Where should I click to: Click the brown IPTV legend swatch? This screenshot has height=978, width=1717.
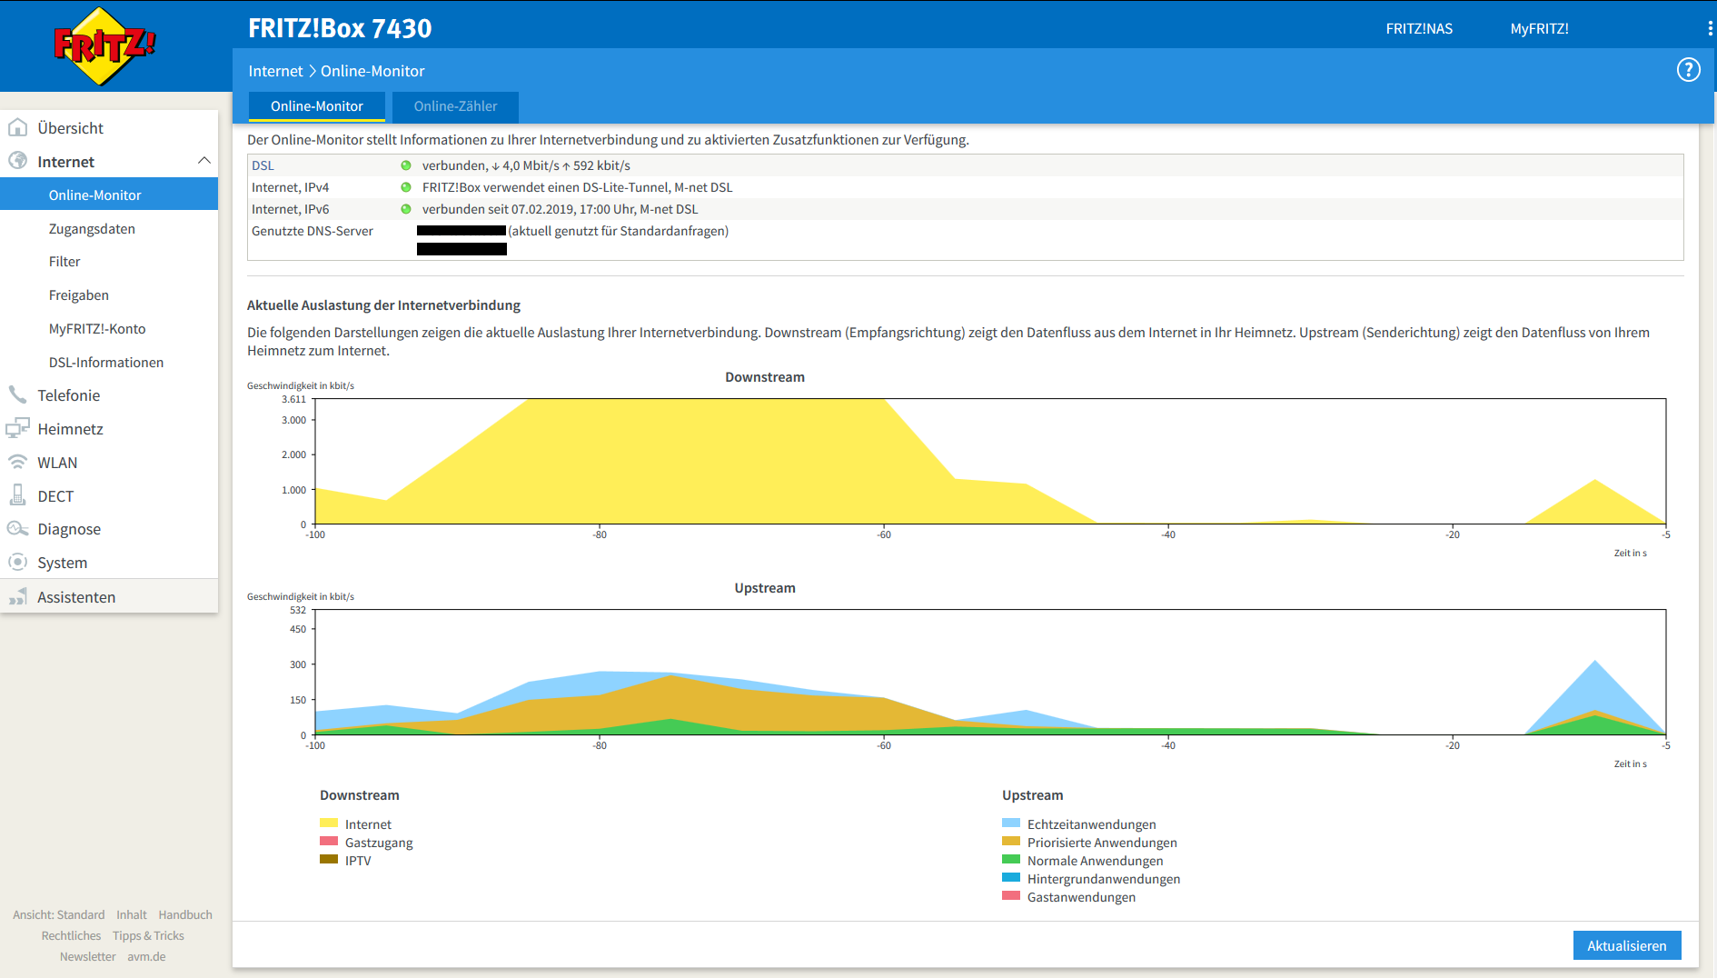[329, 859]
